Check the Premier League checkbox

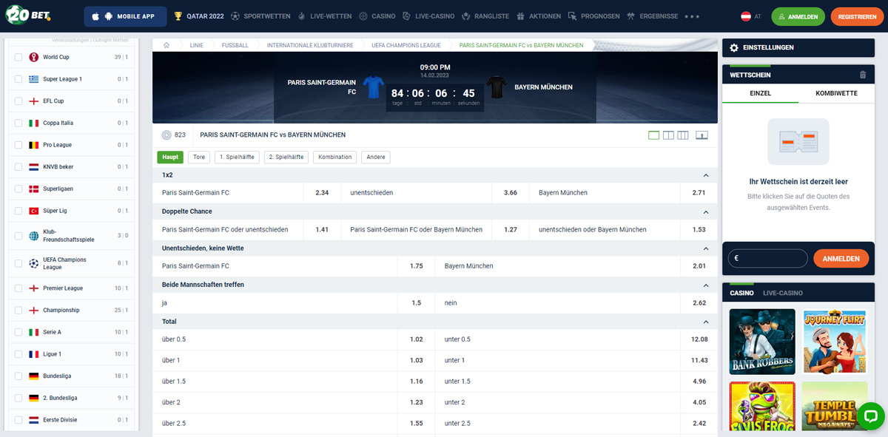[18, 288]
